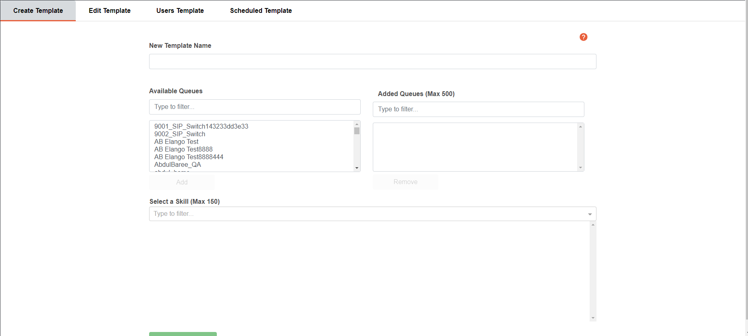Click the New Template Name field
The width and height of the screenshot is (748, 336).
coord(373,61)
